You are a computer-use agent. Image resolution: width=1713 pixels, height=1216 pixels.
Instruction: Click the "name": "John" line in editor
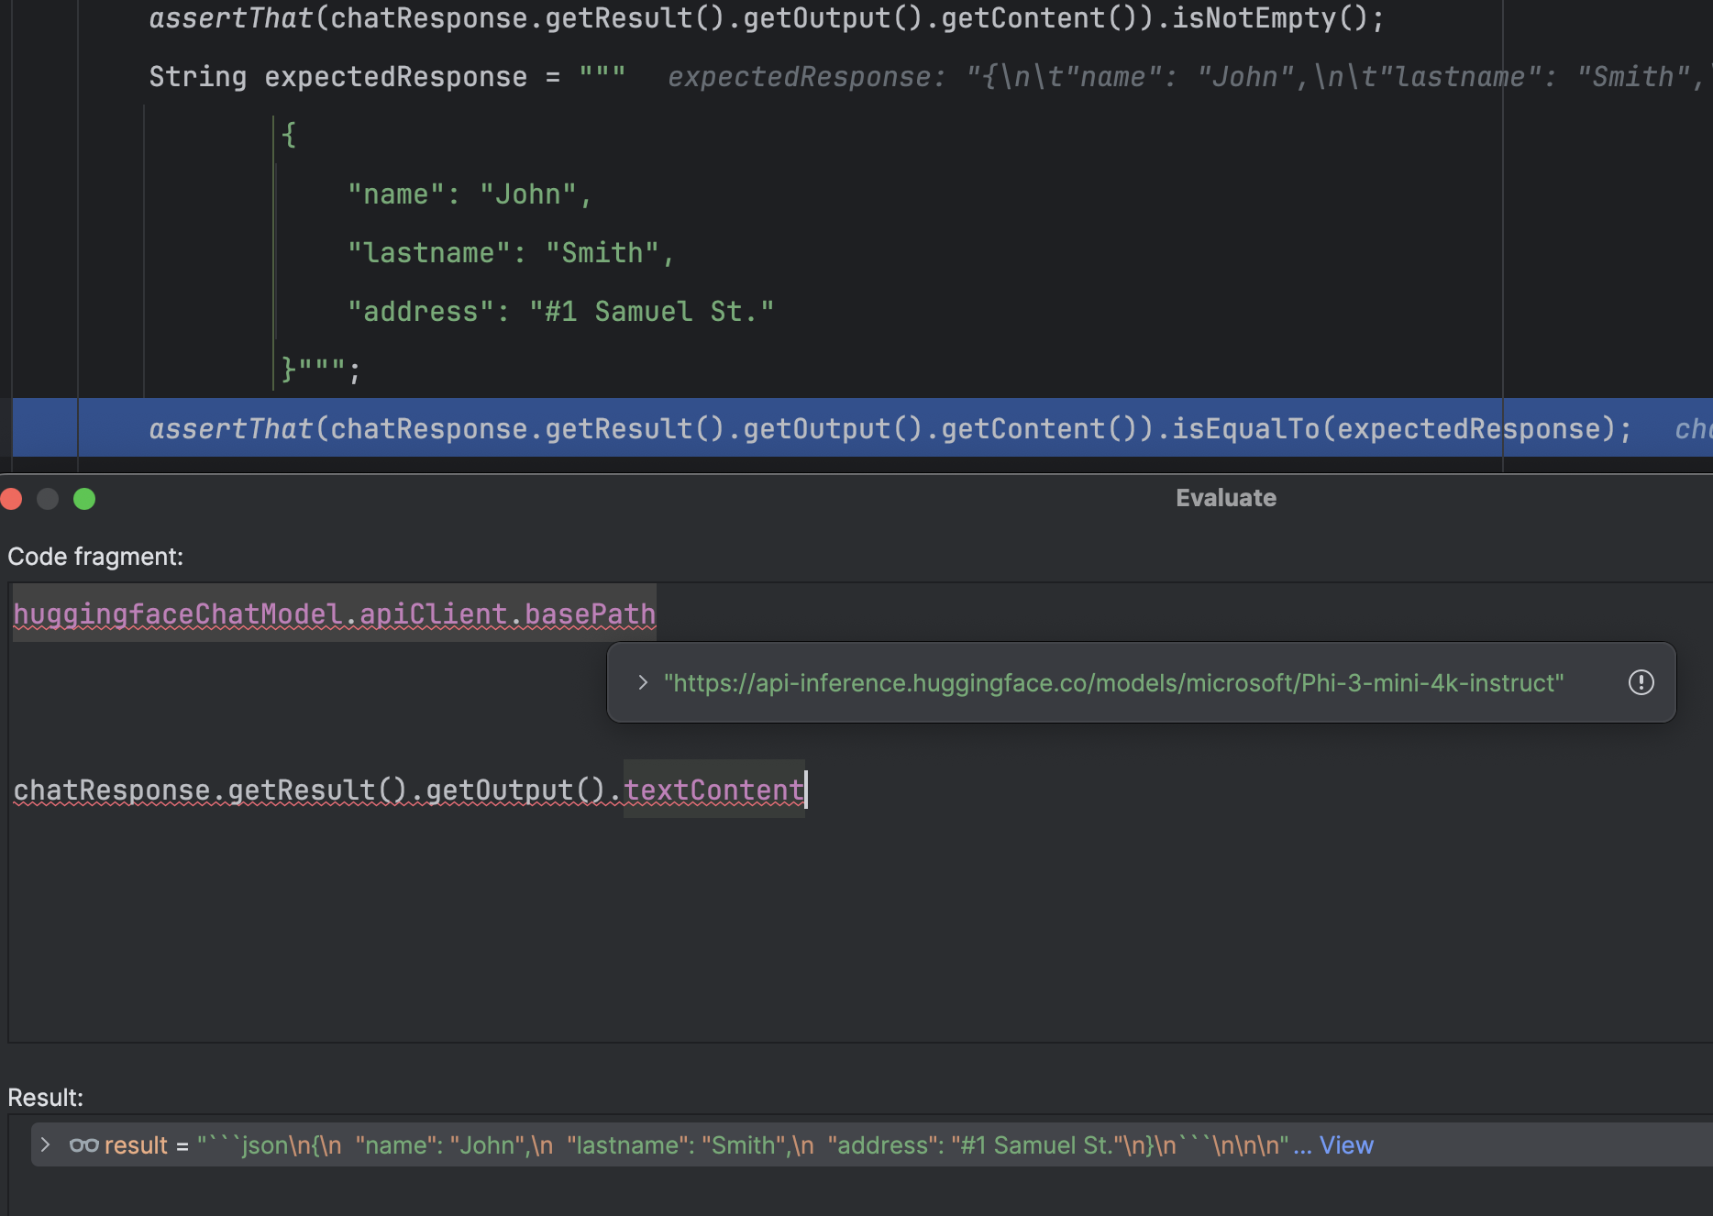click(470, 193)
